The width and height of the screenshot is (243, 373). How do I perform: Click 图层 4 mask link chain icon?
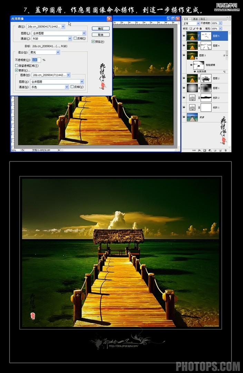click(199, 45)
